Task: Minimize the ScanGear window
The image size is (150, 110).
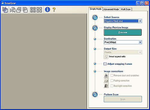Action: pos(138,3)
